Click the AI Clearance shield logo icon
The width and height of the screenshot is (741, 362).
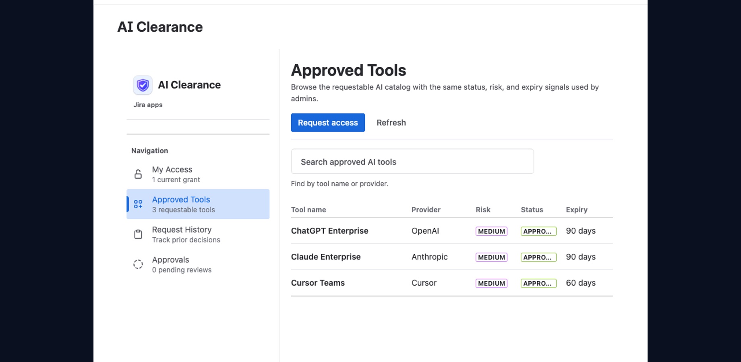point(143,85)
